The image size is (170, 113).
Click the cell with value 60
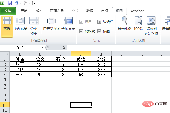[81, 74]
